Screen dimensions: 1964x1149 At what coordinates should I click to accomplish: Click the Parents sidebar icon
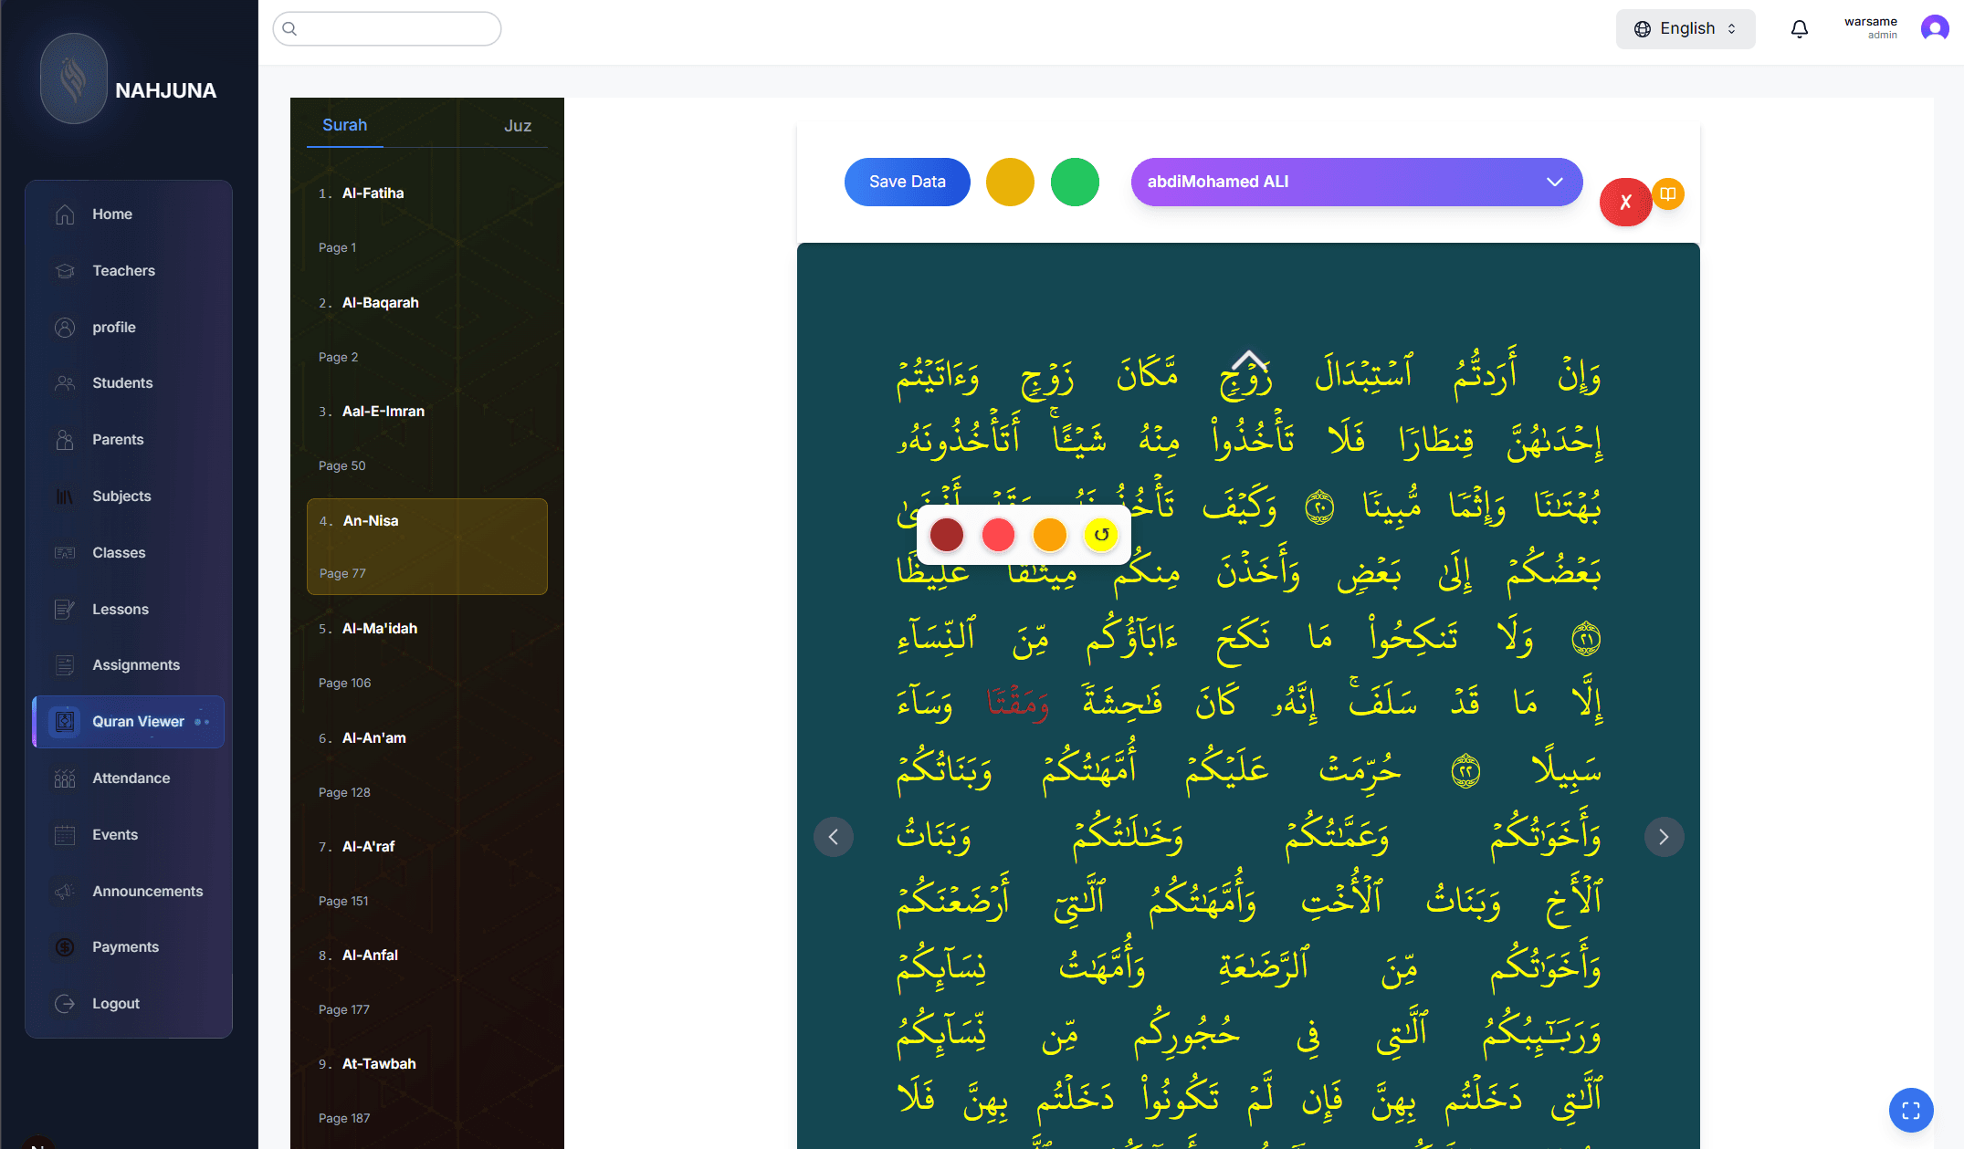[x=65, y=440]
